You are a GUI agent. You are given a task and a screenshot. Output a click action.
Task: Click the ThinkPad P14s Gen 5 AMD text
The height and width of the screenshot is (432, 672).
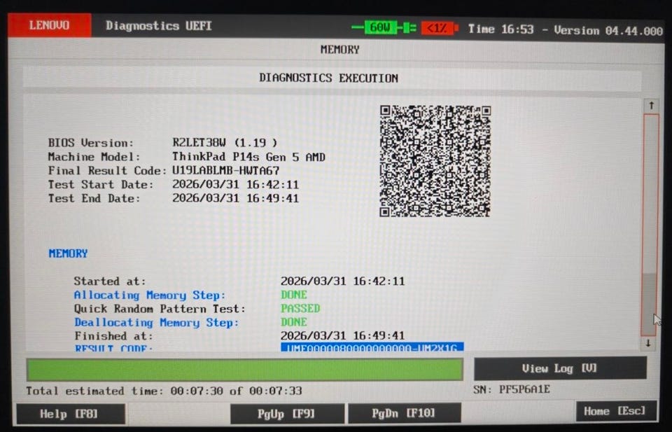(x=249, y=157)
